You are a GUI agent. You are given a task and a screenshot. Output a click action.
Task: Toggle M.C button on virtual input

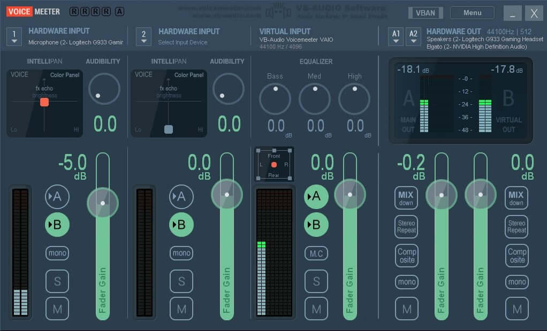coord(316,253)
